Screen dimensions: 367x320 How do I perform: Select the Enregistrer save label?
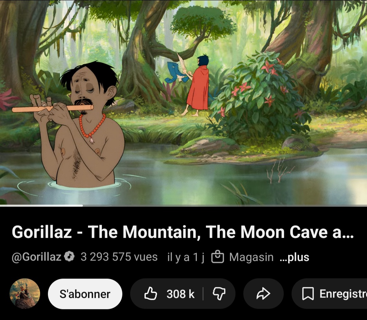[343, 294]
